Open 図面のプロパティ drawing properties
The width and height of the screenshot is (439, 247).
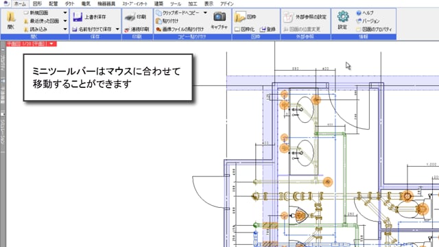pyautogui.click(x=374, y=29)
